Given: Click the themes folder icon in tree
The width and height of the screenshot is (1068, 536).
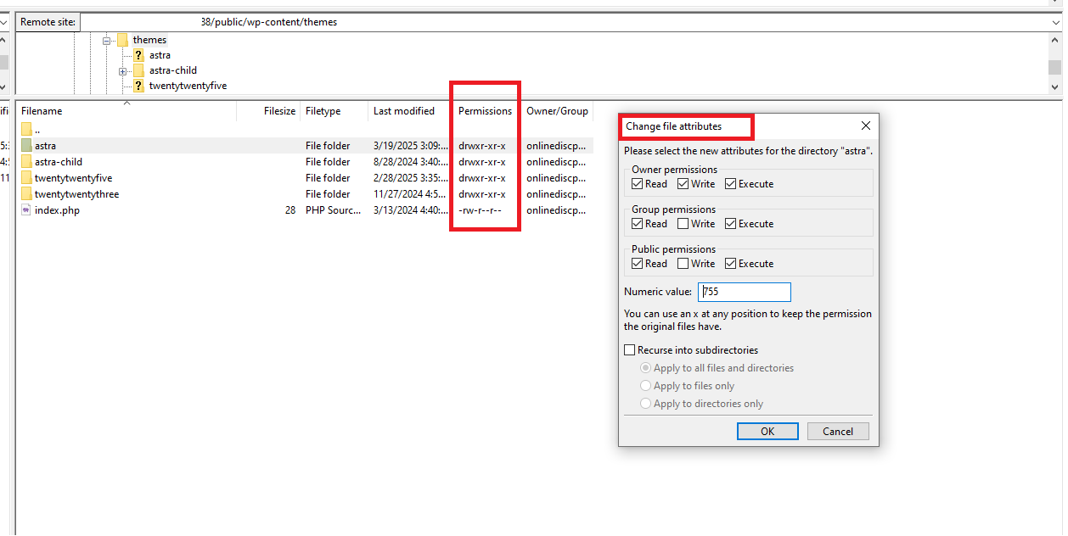Looking at the screenshot, I should click(x=122, y=40).
